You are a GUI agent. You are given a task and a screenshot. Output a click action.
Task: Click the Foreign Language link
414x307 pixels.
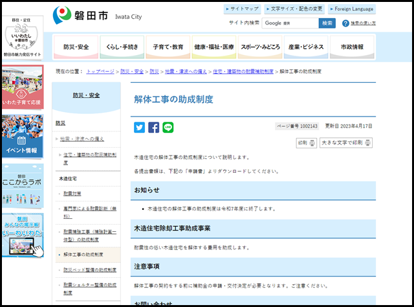pyautogui.click(x=351, y=9)
